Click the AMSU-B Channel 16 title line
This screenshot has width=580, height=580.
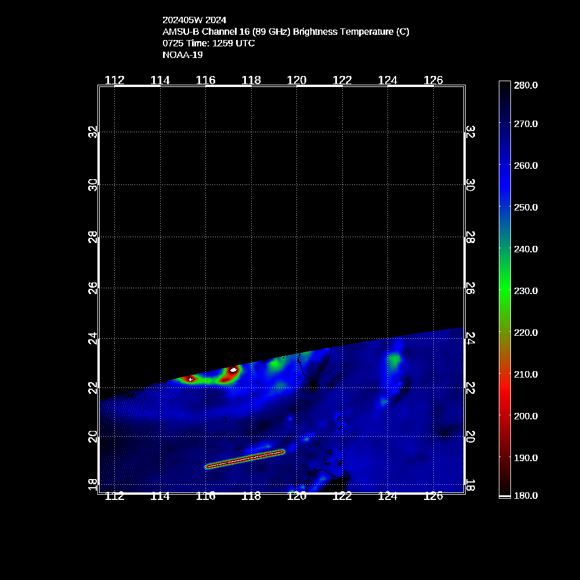[285, 32]
